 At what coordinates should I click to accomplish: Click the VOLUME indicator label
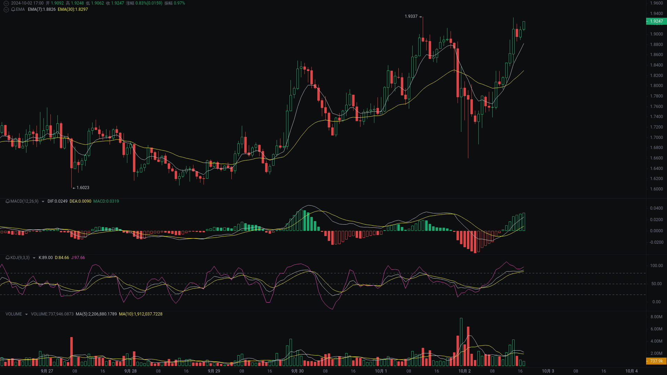14,314
